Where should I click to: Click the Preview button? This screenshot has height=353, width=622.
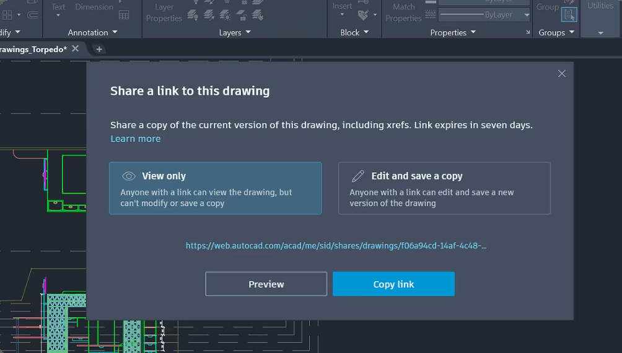[266, 284]
